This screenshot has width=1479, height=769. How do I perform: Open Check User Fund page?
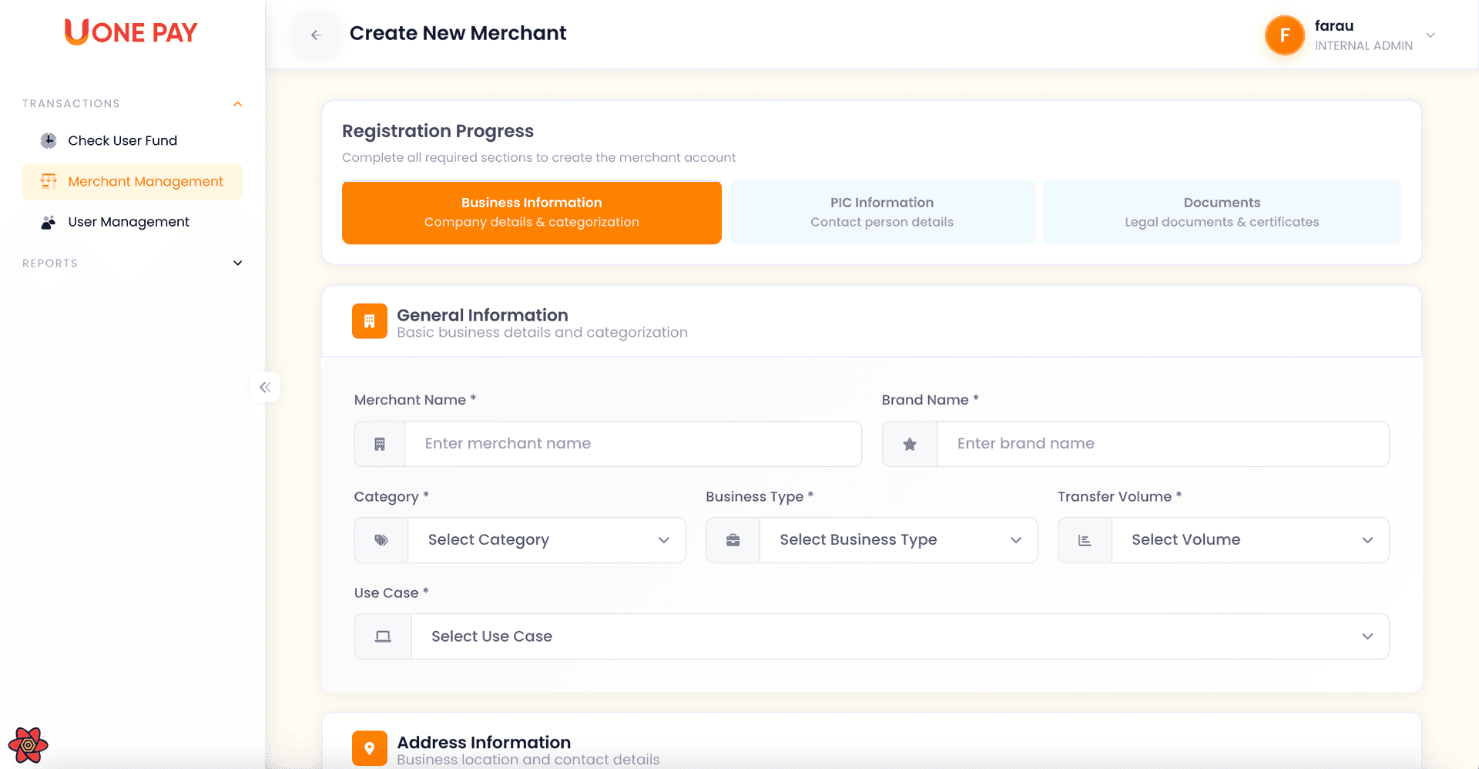[122, 140]
